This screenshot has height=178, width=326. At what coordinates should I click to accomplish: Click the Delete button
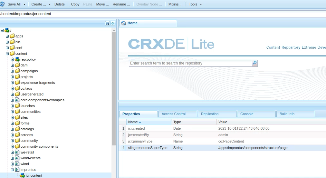(60, 4)
